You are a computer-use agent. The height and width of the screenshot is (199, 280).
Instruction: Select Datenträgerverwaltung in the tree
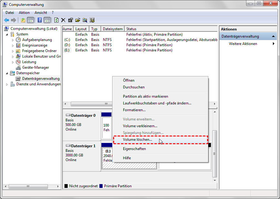[x=41, y=78]
